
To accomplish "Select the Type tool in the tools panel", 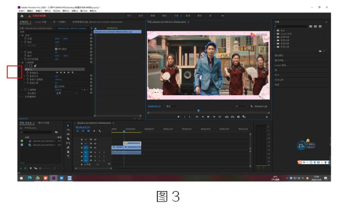I will point(68,156).
